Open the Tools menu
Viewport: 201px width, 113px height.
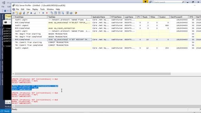42,9
